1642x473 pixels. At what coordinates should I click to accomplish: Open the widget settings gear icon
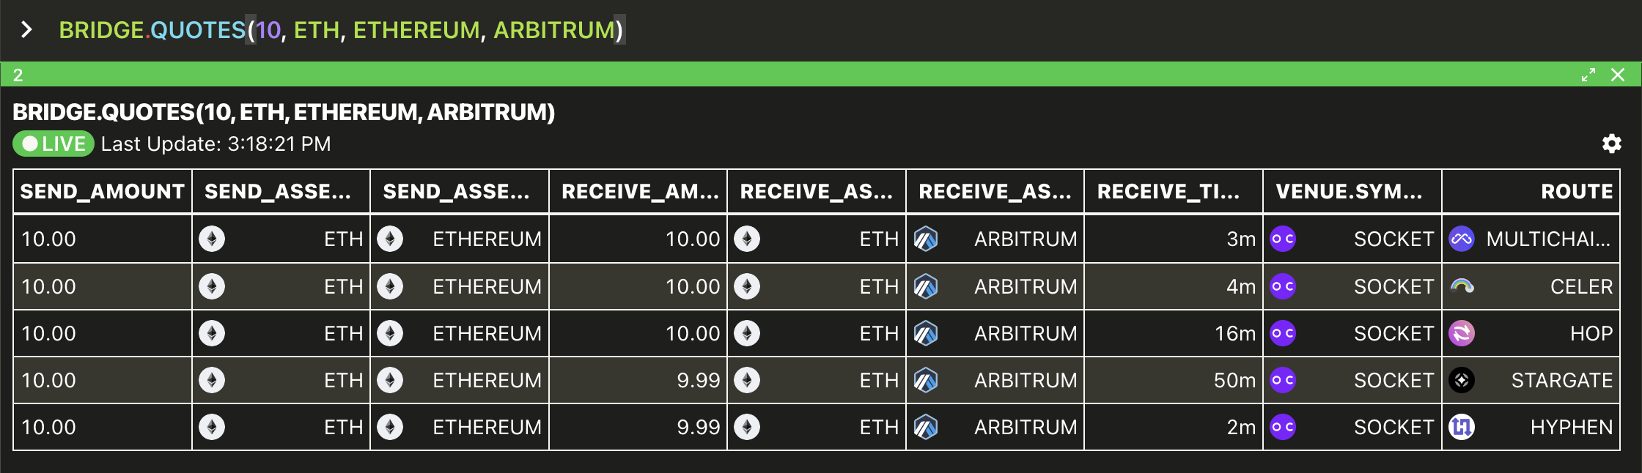(1611, 144)
